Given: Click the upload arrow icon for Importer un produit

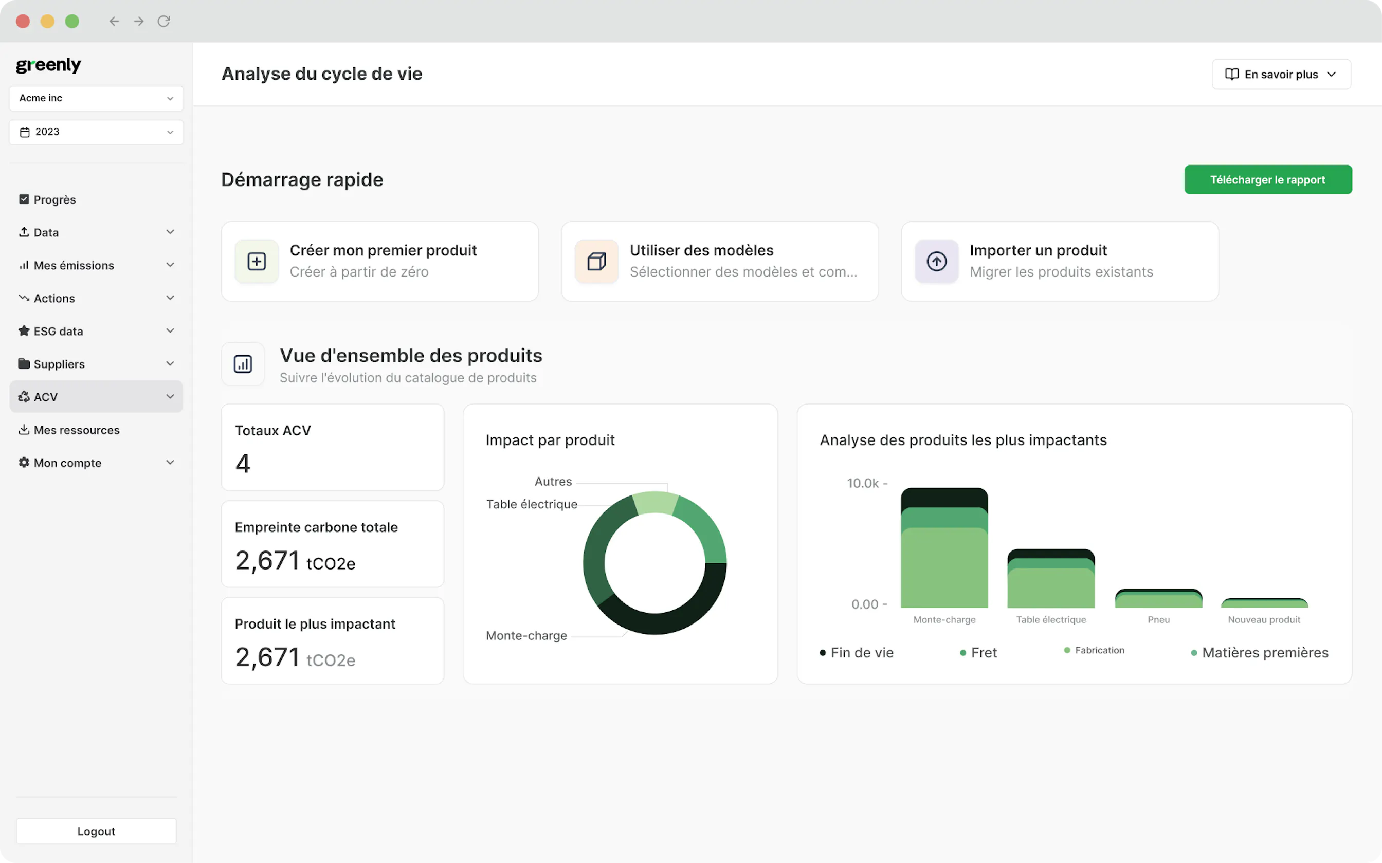Looking at the screenshot, I should 936,262.
